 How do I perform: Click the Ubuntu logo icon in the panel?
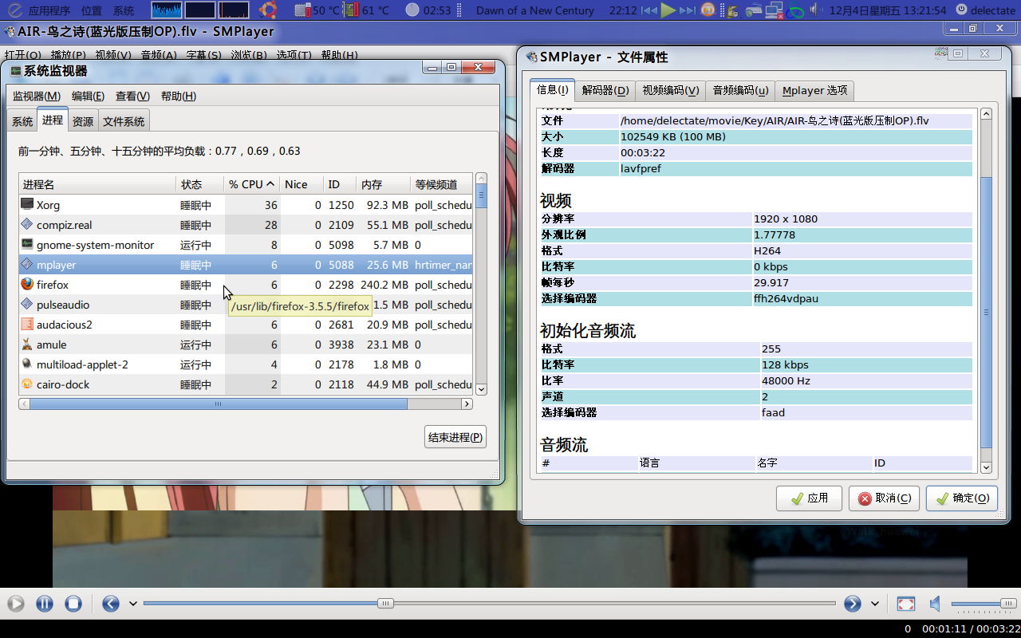point(268,10)
